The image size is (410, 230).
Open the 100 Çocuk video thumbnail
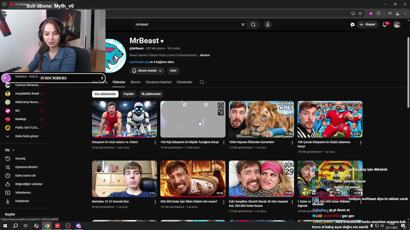(x=330, y=119)
